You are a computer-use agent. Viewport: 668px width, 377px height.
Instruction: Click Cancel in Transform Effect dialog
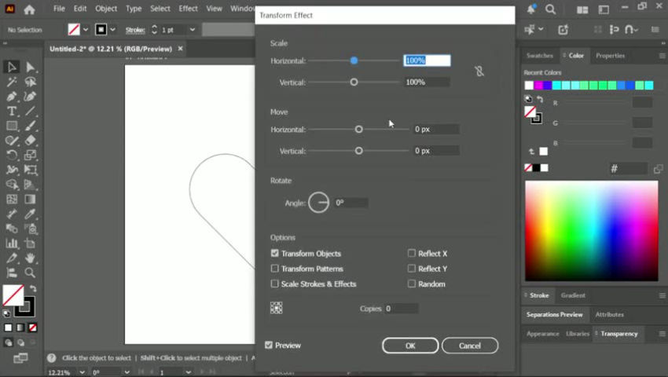pyautogui.click(x=469, y=346)
